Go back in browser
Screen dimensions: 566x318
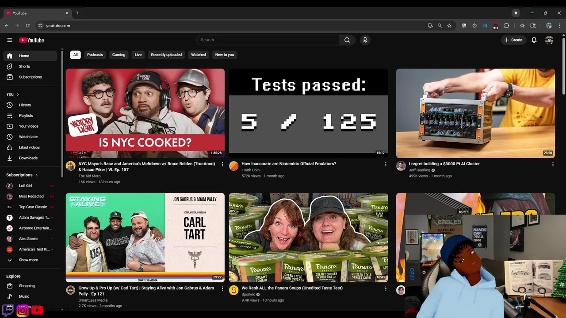[7, 26]
